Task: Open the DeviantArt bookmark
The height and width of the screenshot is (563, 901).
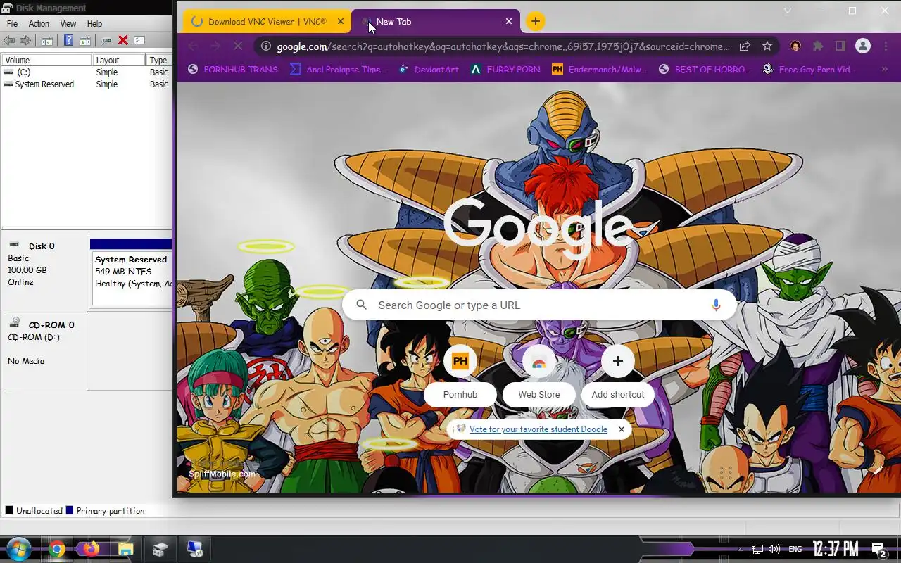Action: [428, 69]
